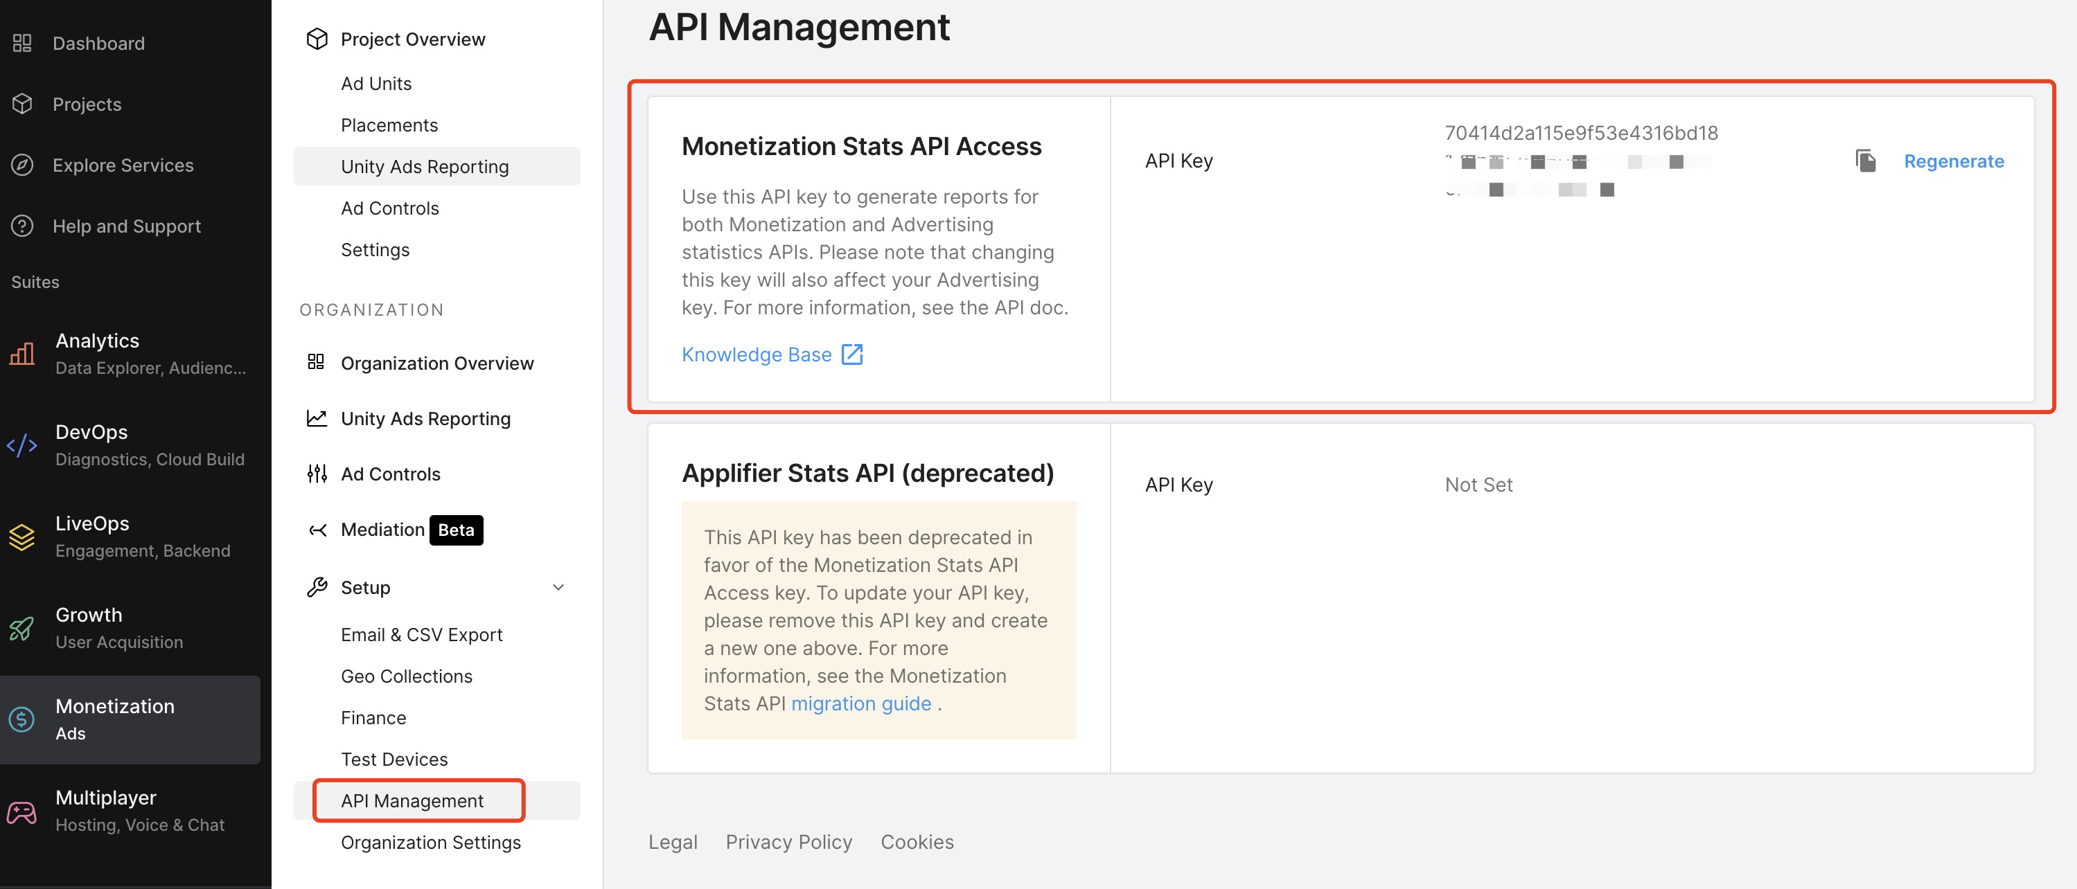Open the migration guide link

pyautogui.click(x=861, y=703)
